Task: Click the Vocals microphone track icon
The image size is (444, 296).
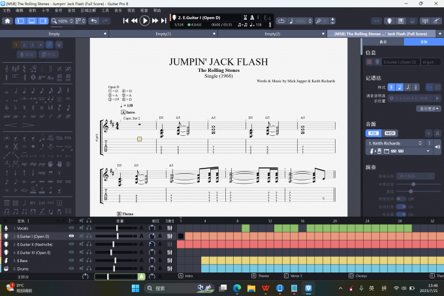Action: (x=6, y=228)
